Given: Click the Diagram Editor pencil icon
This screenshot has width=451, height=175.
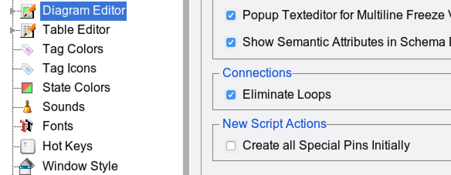Looking at the screenshot, I should 28,11.
